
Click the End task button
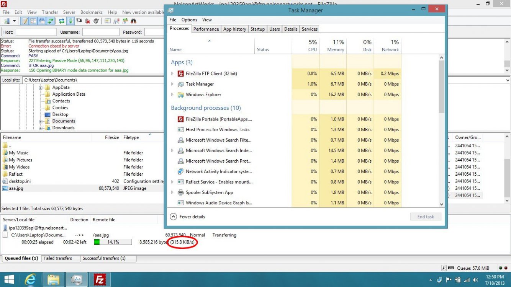(x=426, y=217)
